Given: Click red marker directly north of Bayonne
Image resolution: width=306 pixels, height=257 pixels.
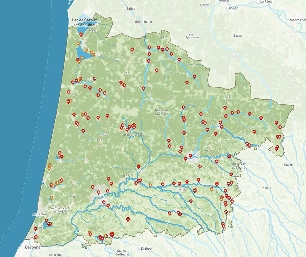Looking at the screenshot, I should click(x=36, y=237).
